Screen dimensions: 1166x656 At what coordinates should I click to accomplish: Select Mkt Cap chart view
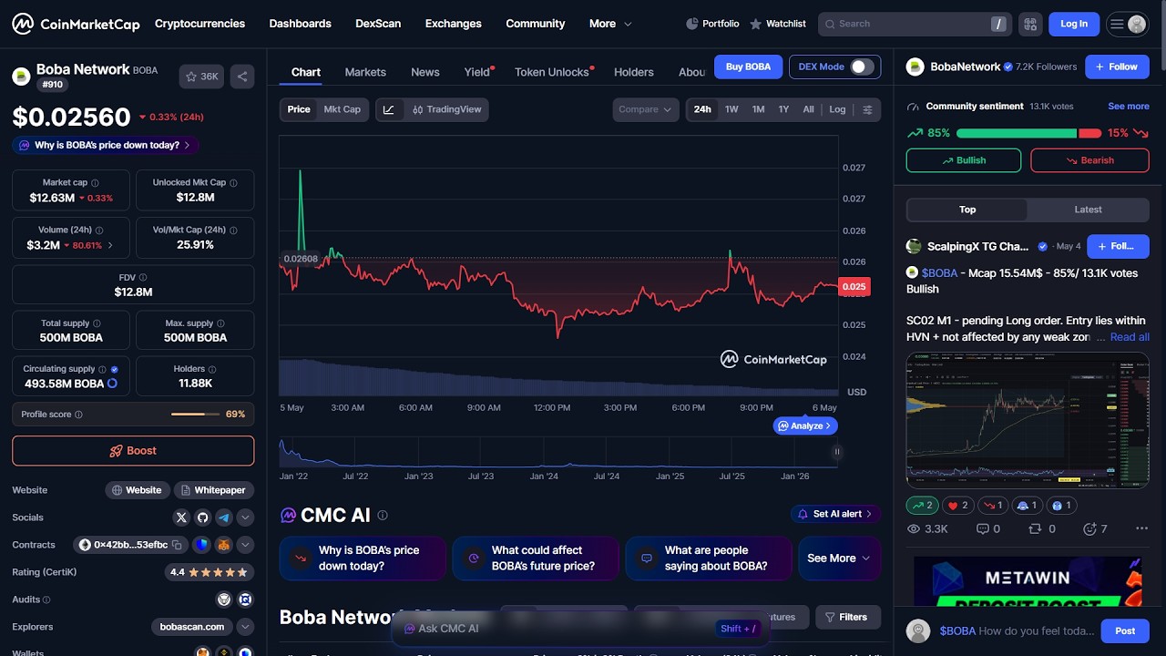[x=343, y=109]
